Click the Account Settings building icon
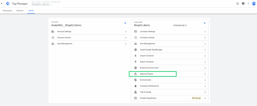This screenshot has width=257, height=106. click(x=53, y=32)
